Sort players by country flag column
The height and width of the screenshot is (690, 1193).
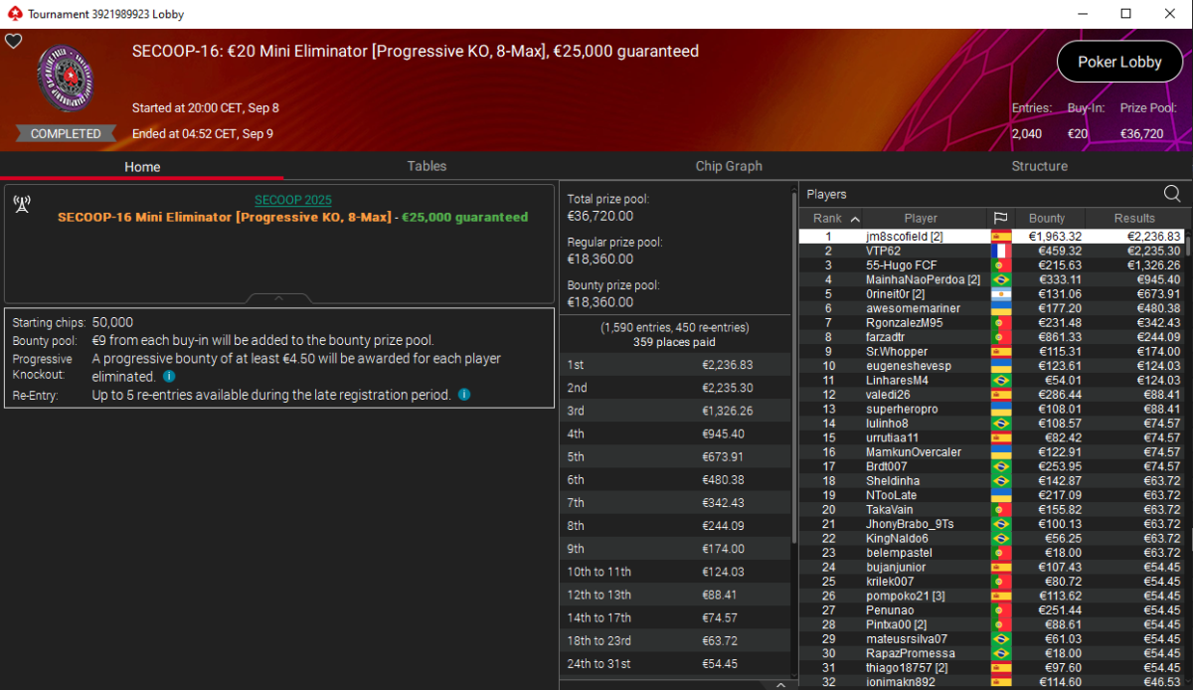[x=1000, y=218]
